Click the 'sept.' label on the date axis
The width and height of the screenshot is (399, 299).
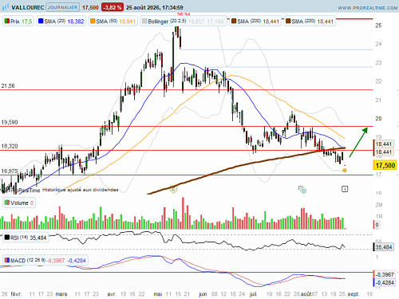tap(354, 294)
